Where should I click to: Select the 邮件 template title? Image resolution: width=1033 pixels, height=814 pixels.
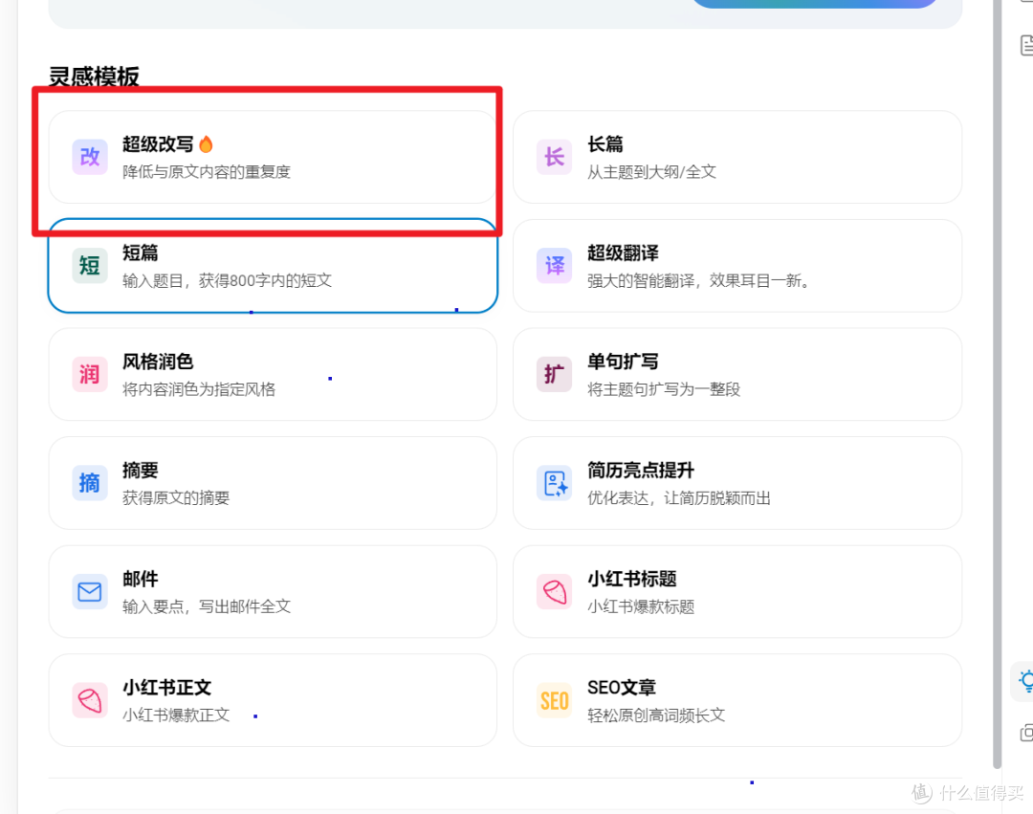click(141, 579)
